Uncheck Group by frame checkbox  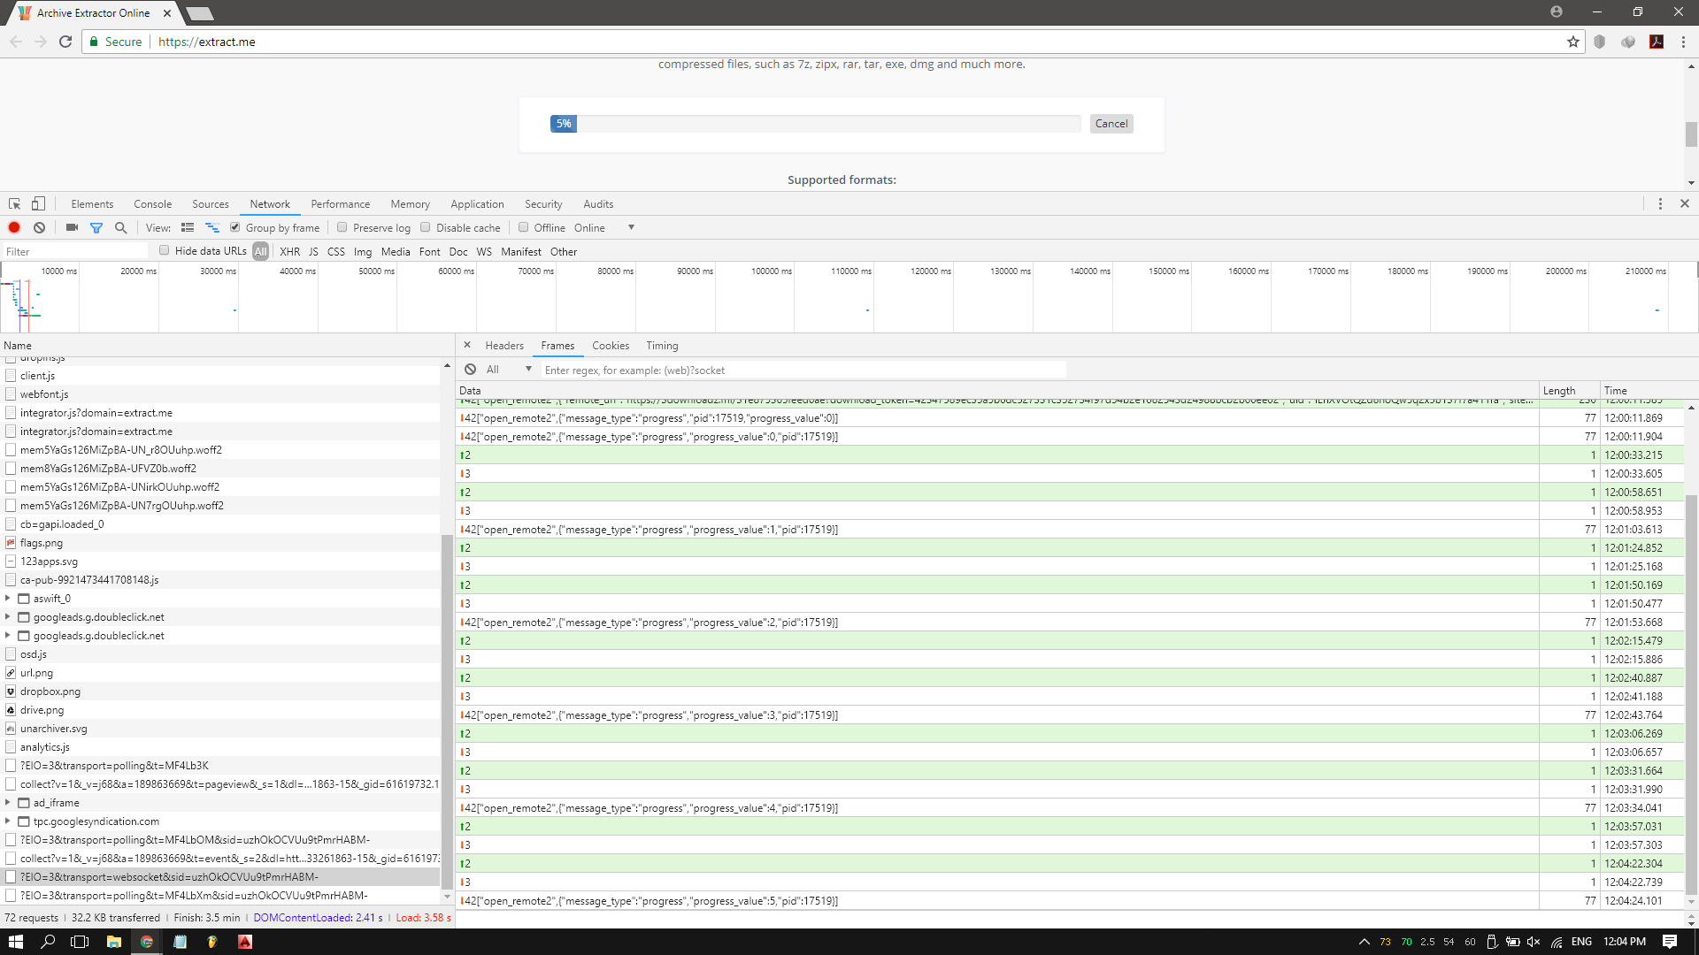[235, 227]
